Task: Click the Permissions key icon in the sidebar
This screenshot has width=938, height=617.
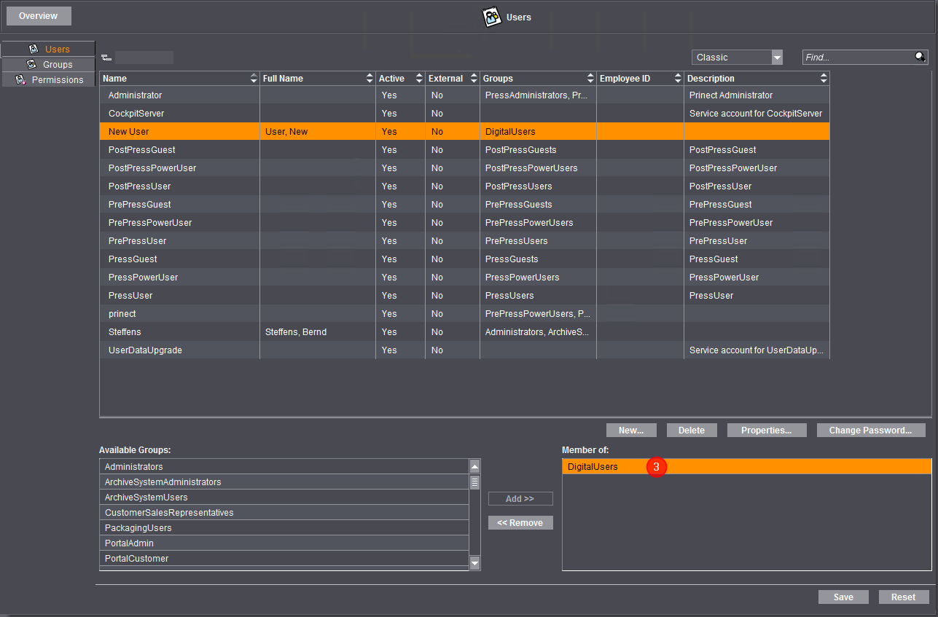Action: 20,79
